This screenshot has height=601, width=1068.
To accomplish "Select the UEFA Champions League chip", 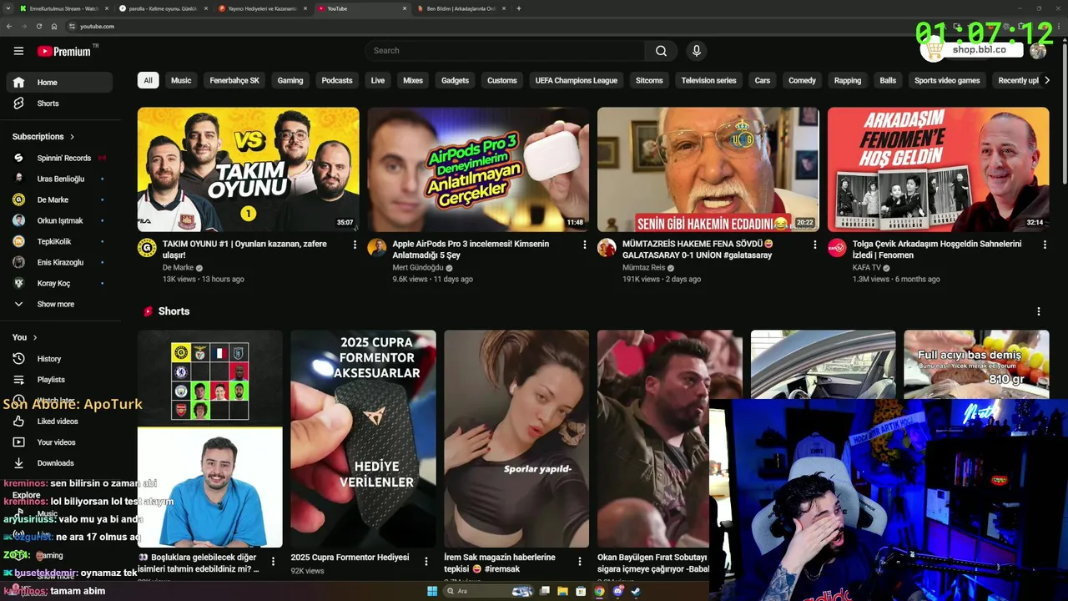I will tap(577, 80).
